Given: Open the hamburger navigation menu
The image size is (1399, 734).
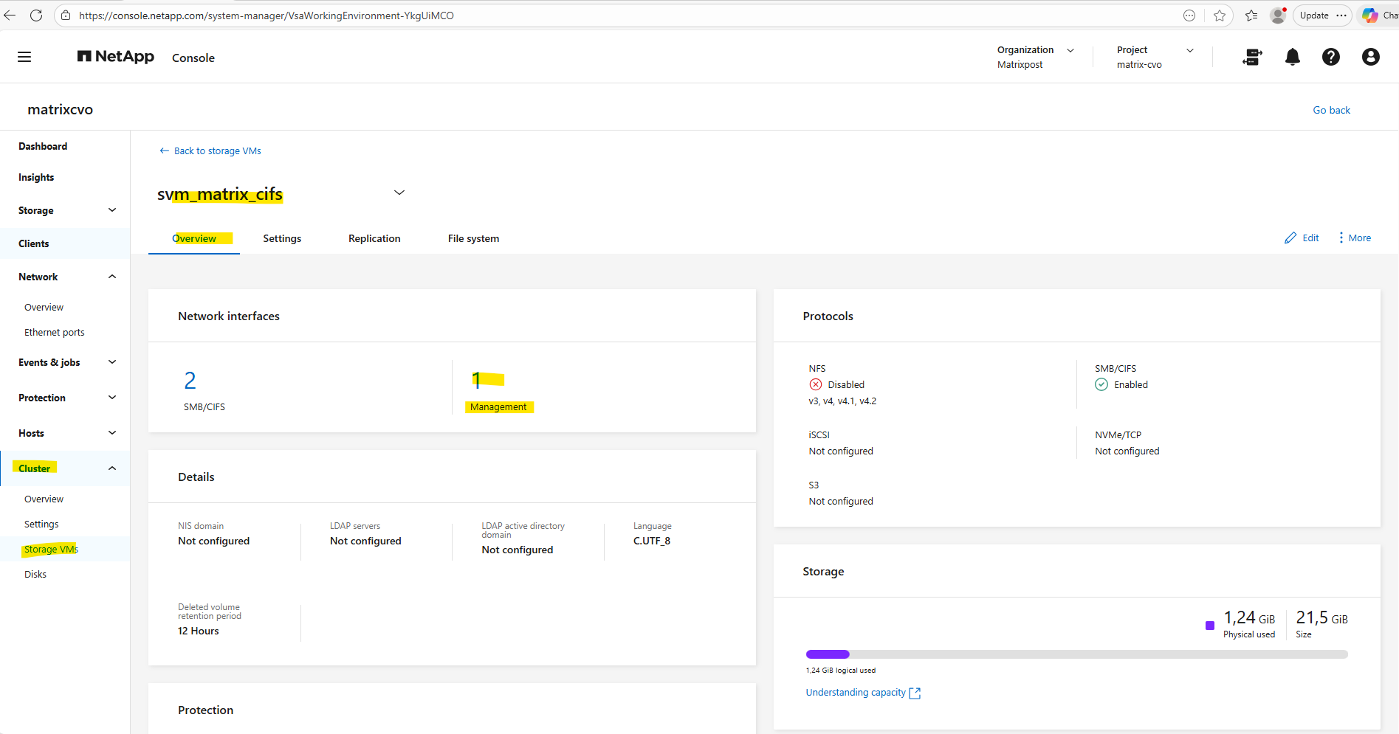Looking at the screenshot, I should point(24,57).
